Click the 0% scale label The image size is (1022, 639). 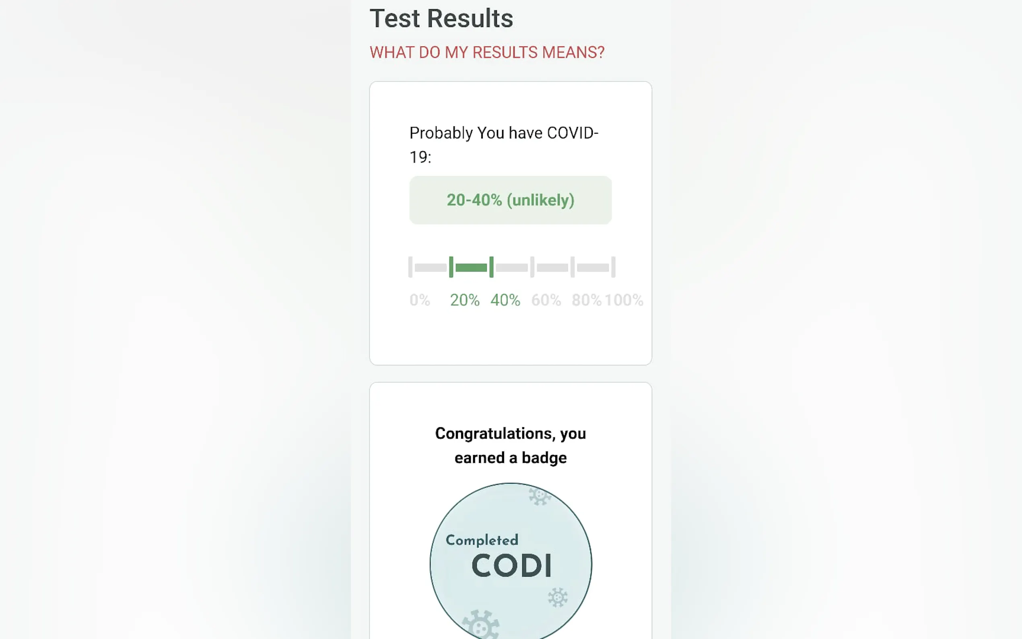coord(420,300)
